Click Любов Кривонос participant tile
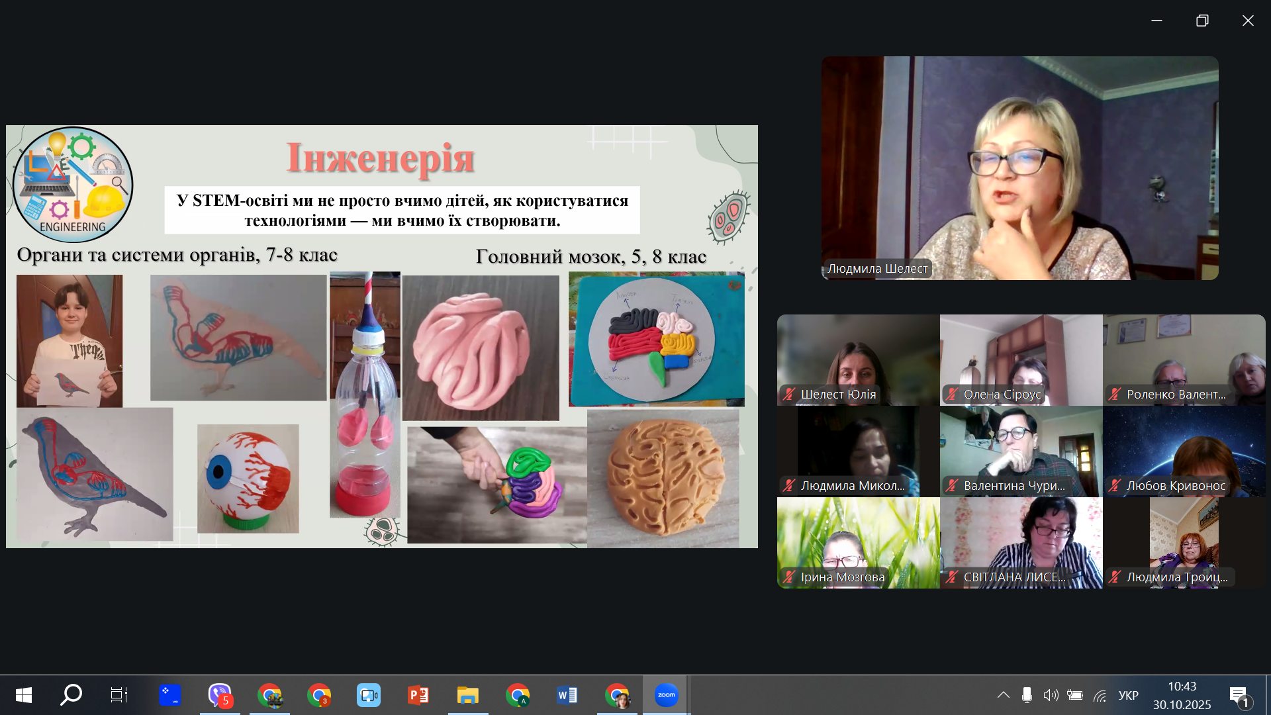 point(1184,451)
